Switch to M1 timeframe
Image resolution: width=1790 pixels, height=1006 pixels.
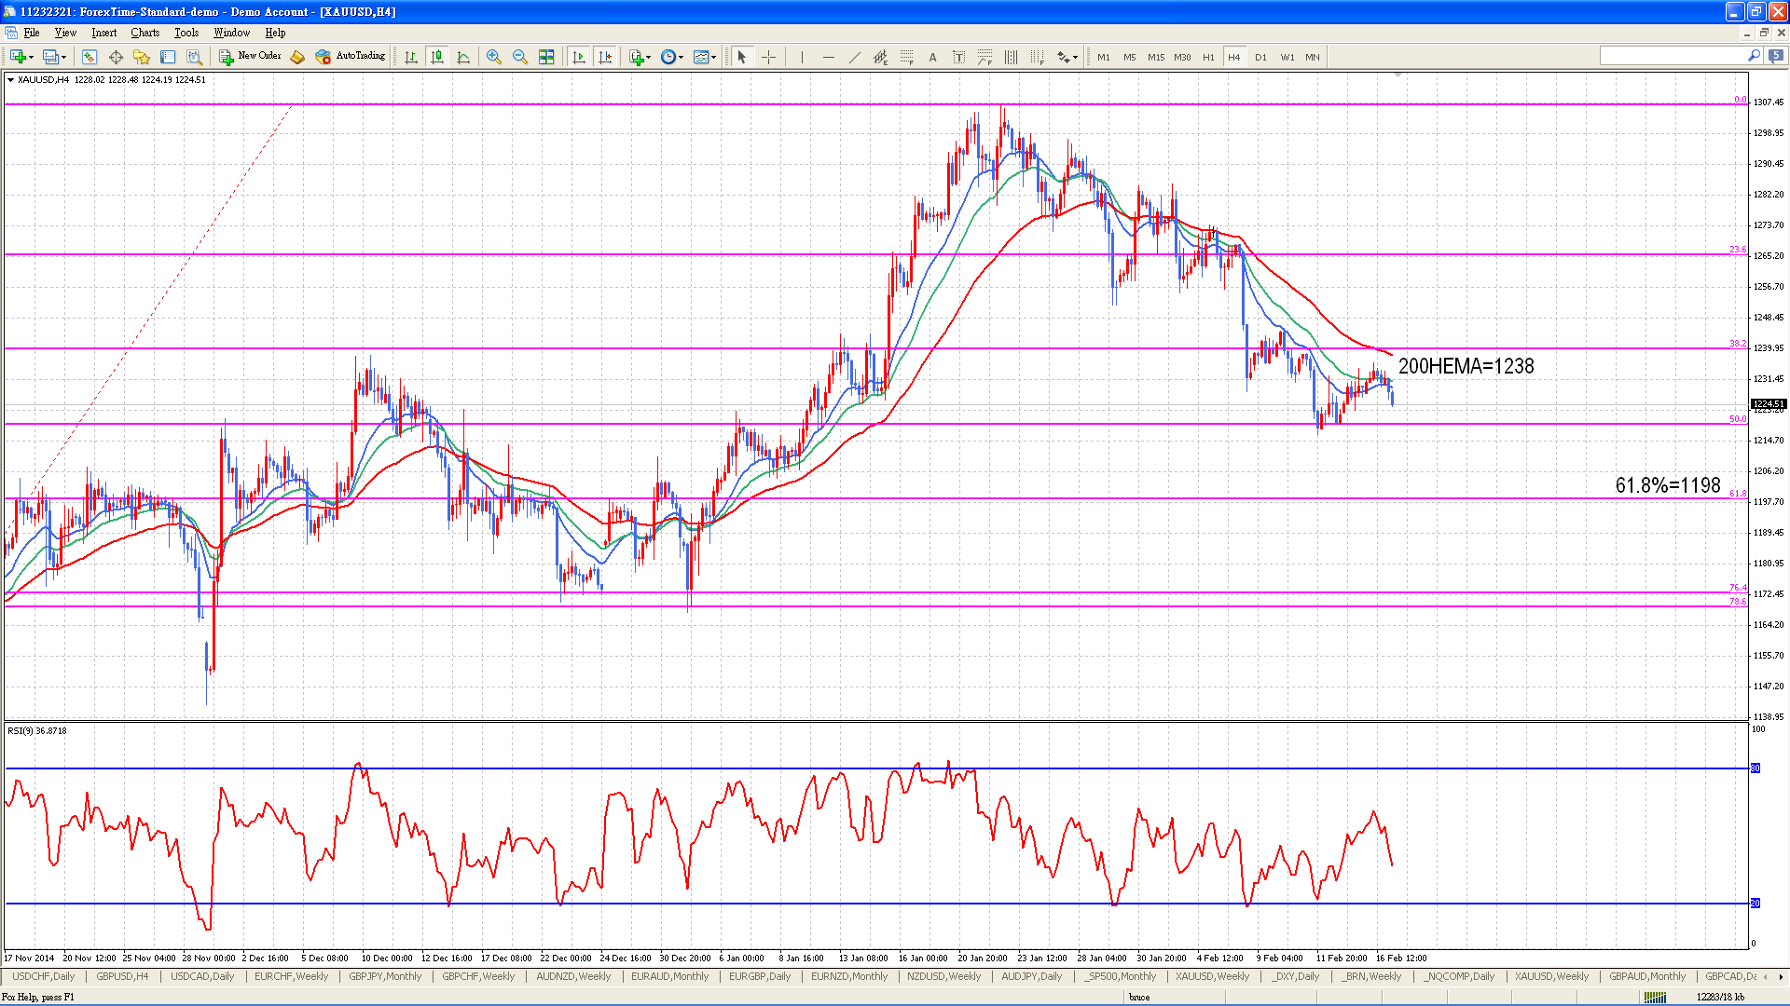[1104, 57]
